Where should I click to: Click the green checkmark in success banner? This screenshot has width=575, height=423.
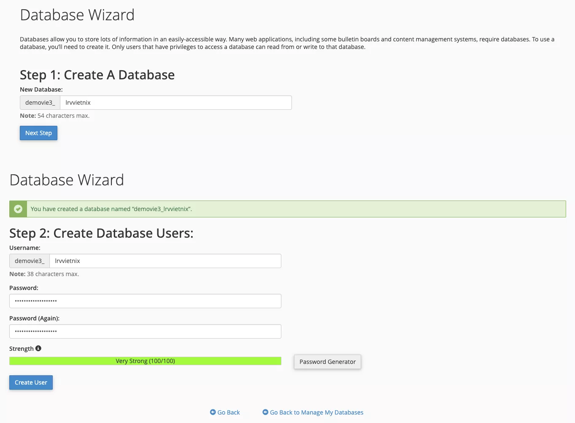pyautogui.click(x=18, y=209)
